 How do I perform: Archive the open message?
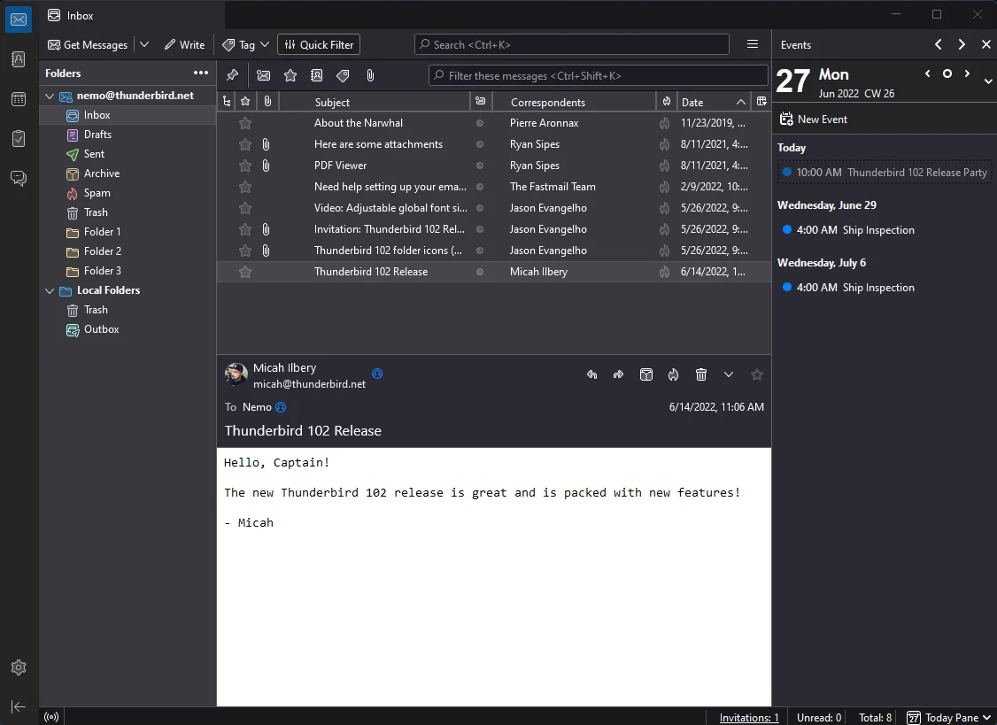(x=646, y=374)
